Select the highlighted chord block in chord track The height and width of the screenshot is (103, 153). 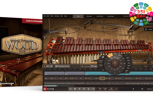(102, 78)
